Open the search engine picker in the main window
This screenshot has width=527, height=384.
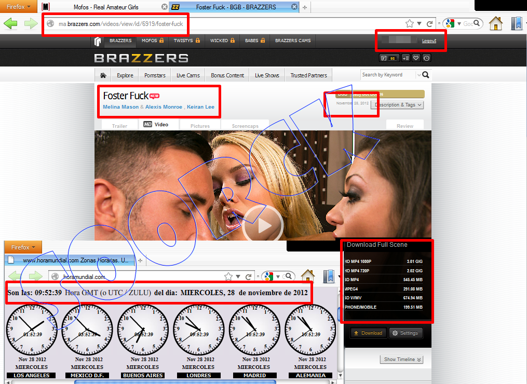[x=452, y=23]
